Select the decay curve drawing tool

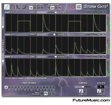pyautogui.click(x=18, y=7)
